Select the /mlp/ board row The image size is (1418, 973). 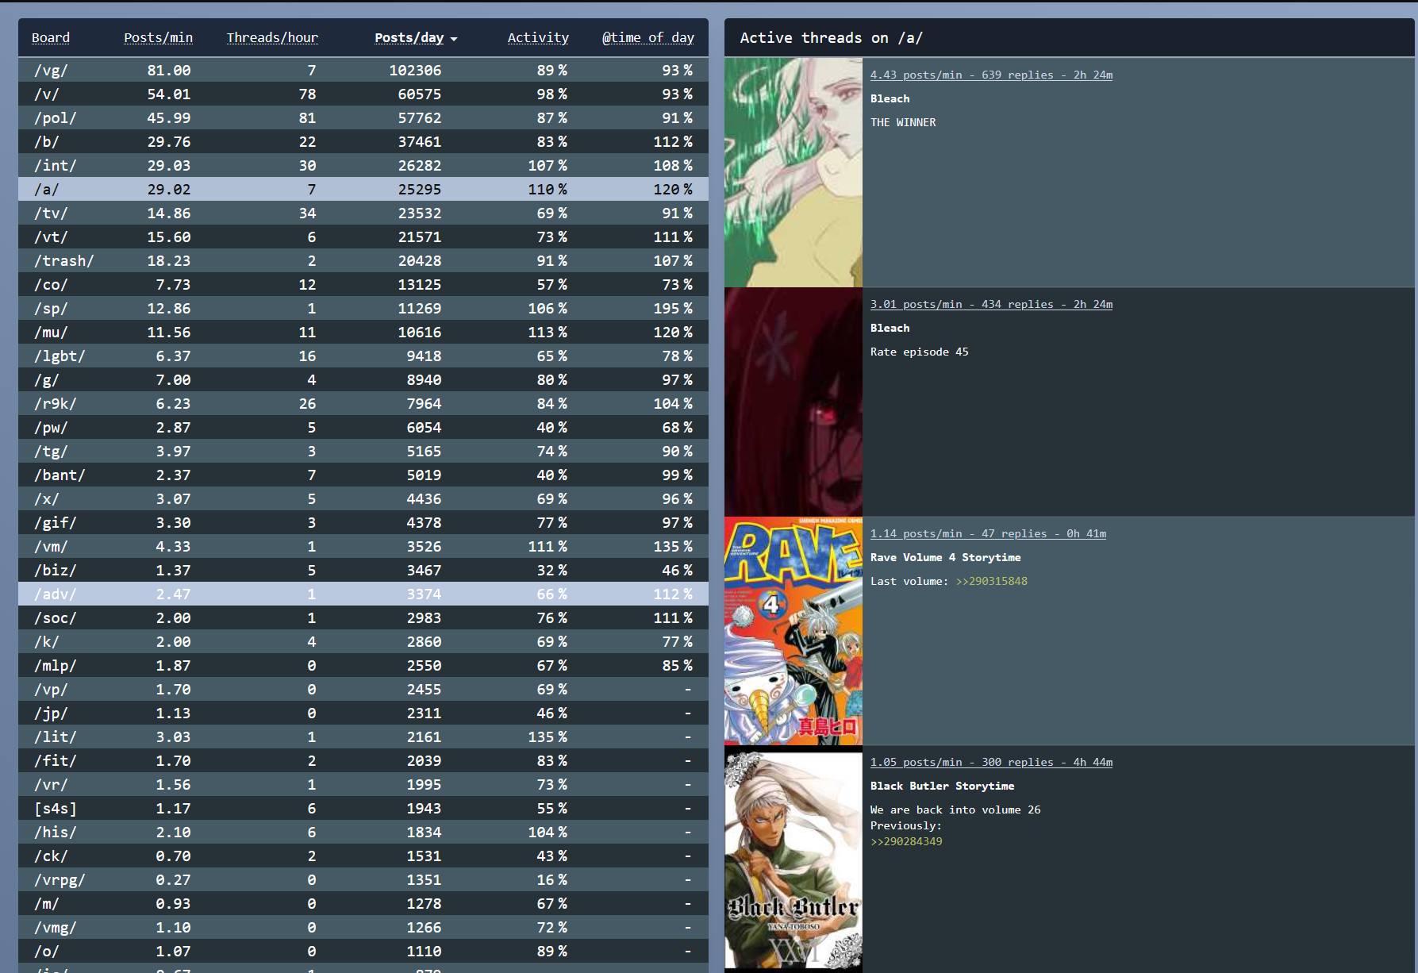pyautogui.click(x=363, y=665)
